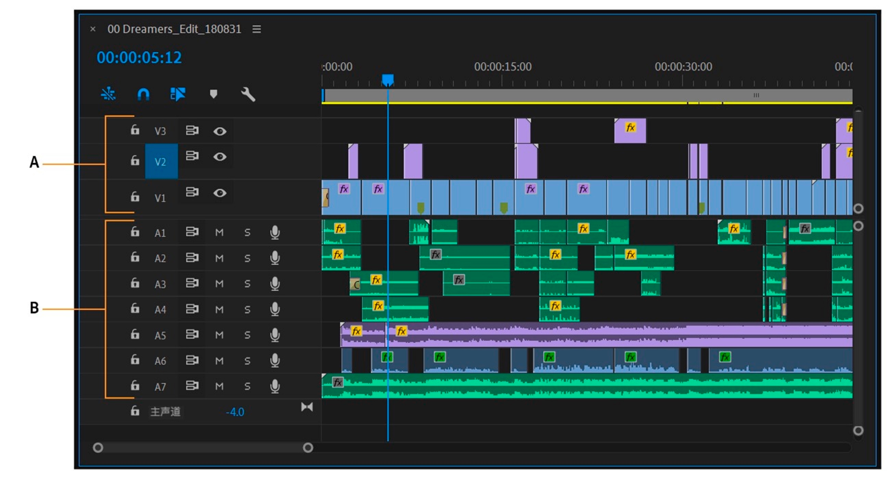Hide the V2 track output eye

click(x=220, y=157)
